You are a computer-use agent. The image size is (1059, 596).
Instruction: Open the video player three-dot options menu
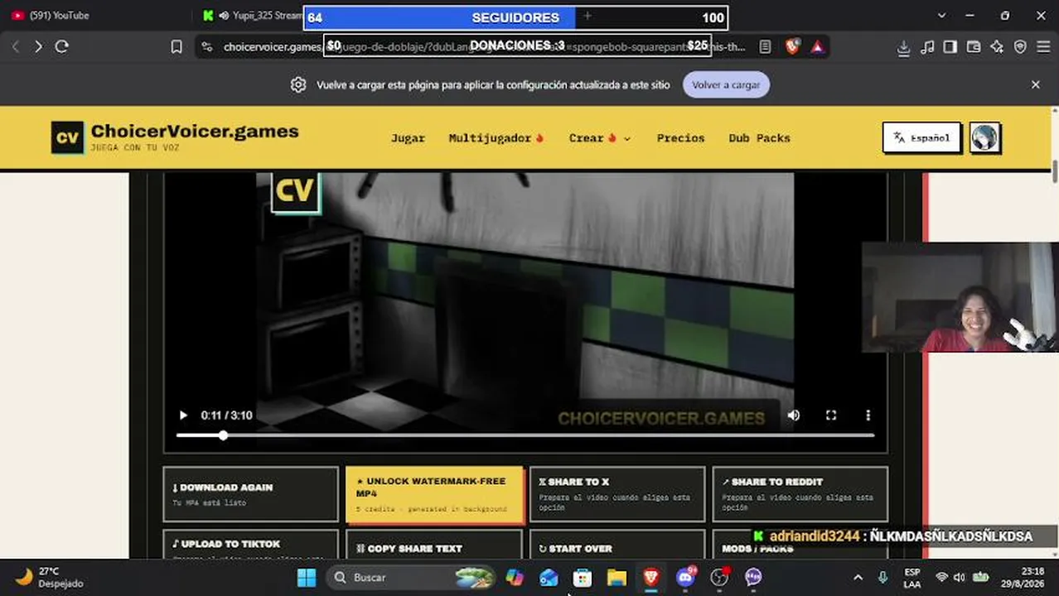(x=868, y=416)
